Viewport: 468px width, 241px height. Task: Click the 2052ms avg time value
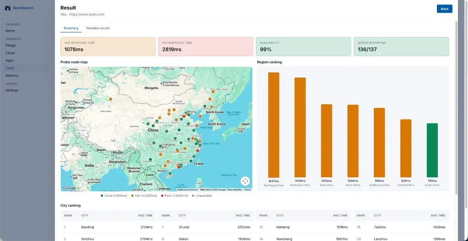[x=244, y=227]
